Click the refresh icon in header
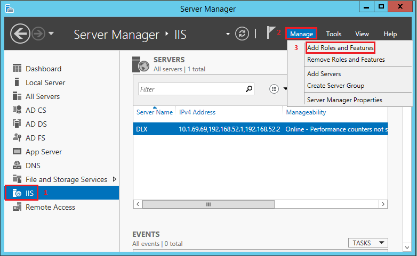Screen dimensions: 417x256 tap(242, 34)
